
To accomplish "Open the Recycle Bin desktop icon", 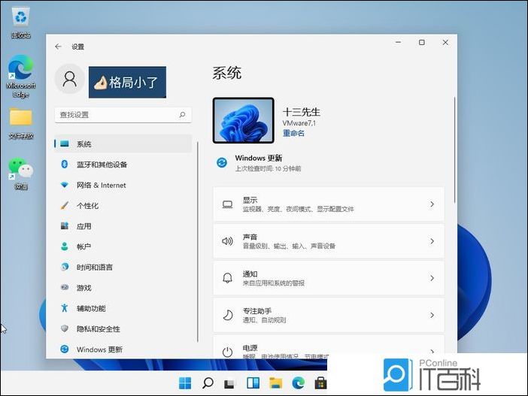I will click(20, 17).
